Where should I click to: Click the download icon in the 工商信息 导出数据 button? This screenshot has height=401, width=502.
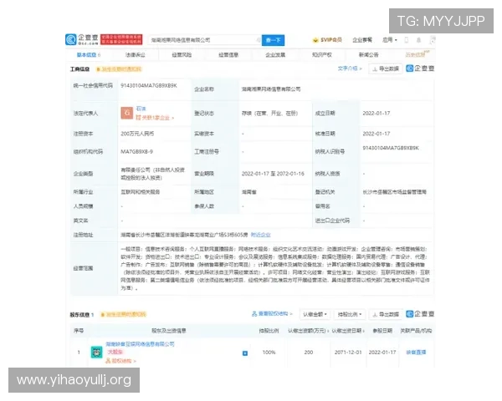pyautogui.click(x=375, y=69)
